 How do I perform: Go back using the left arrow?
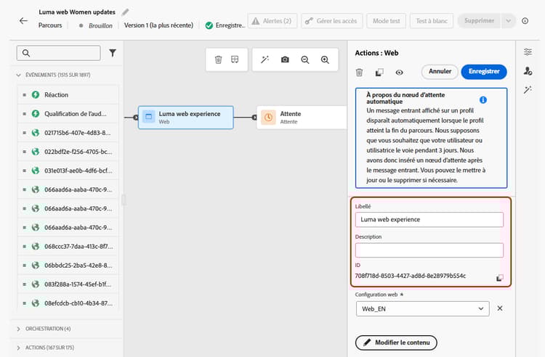[23, 21]
